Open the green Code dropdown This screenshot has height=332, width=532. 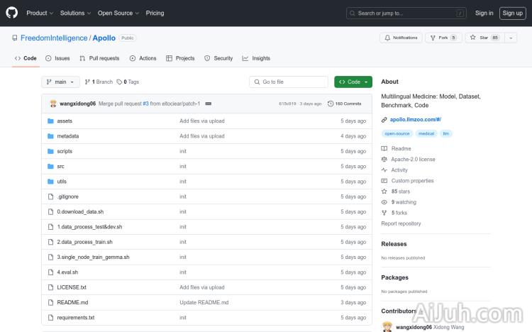(353, 82)
